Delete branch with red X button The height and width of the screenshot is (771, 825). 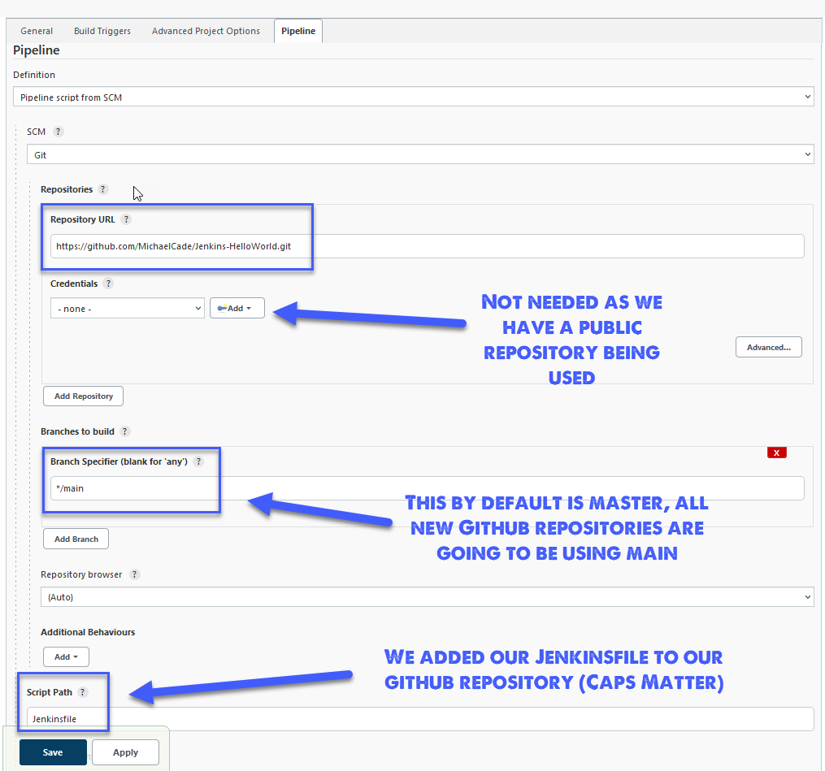tap(776, 453)
